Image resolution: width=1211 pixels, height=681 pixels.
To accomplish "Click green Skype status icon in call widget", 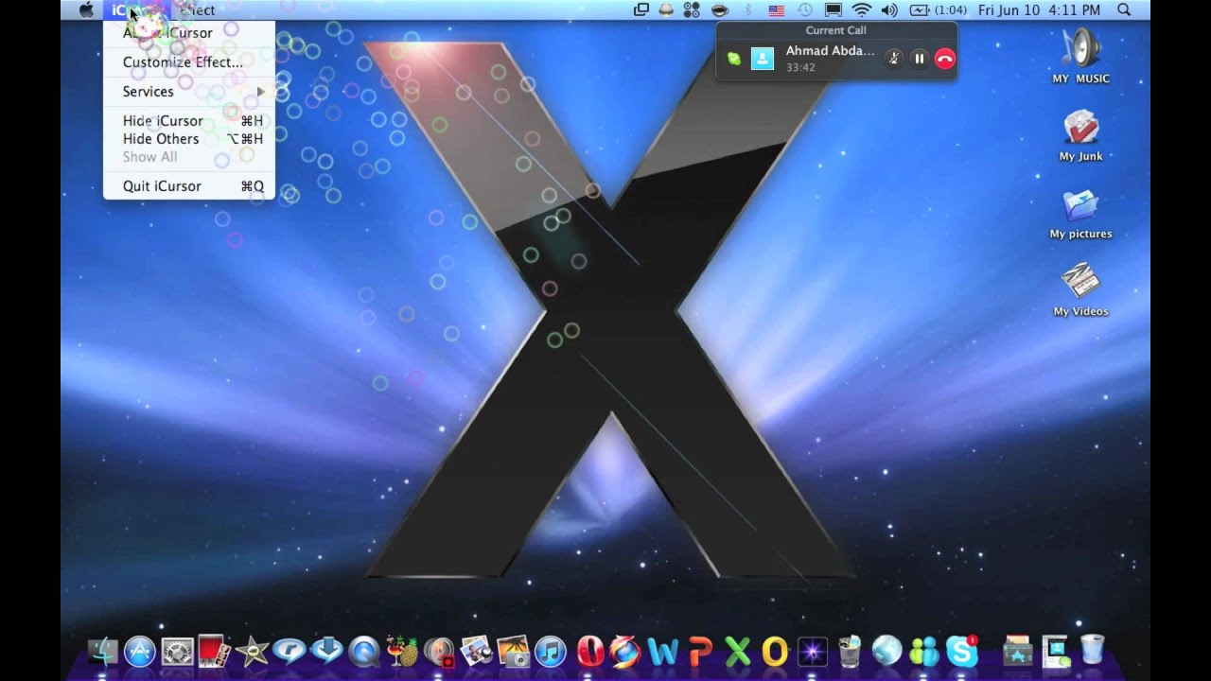I will (733, 59).
